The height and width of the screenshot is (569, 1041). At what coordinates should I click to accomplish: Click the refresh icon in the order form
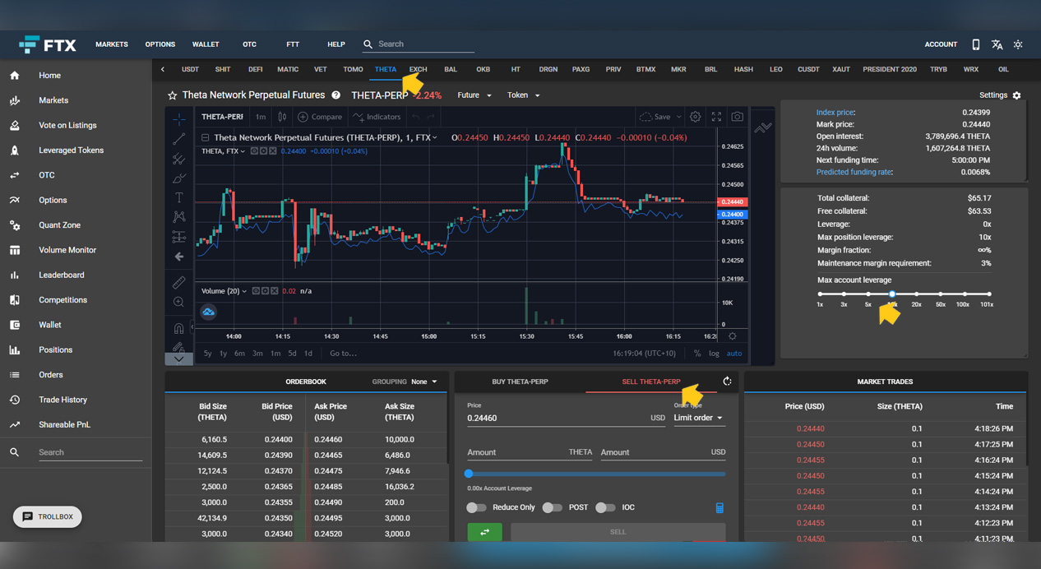[x=727, y=382]
